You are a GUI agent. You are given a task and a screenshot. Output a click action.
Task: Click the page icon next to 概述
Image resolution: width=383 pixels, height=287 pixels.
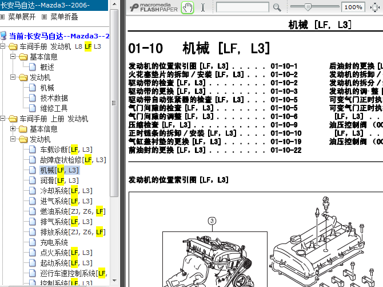pos(32,67)
